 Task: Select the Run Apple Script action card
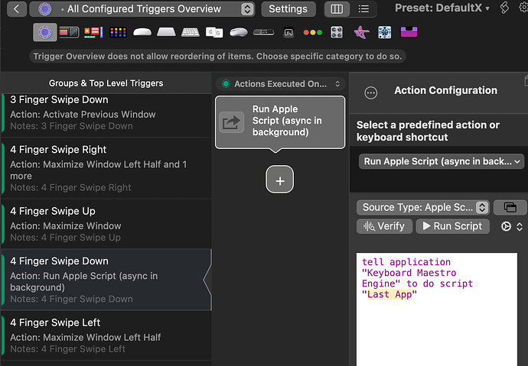pyautogui.click(x=280, y=122)
